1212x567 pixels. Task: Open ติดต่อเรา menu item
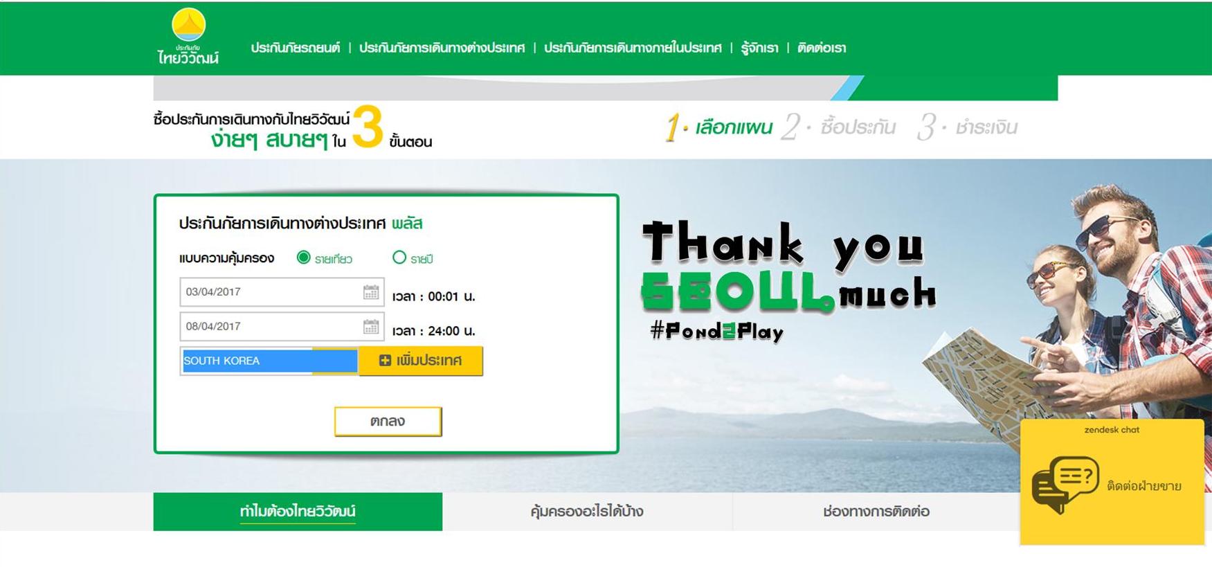click(x=822, y=48)
